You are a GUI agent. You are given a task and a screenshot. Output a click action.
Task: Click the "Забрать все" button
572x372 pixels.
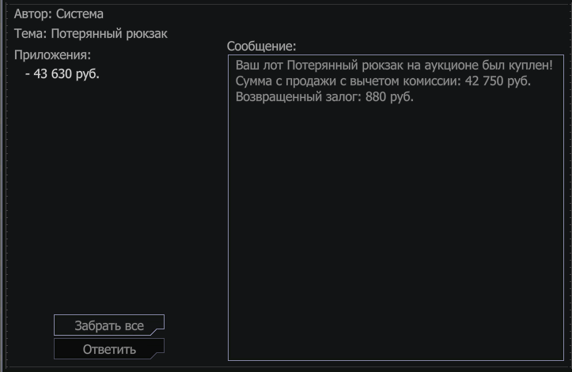point(109,325)
